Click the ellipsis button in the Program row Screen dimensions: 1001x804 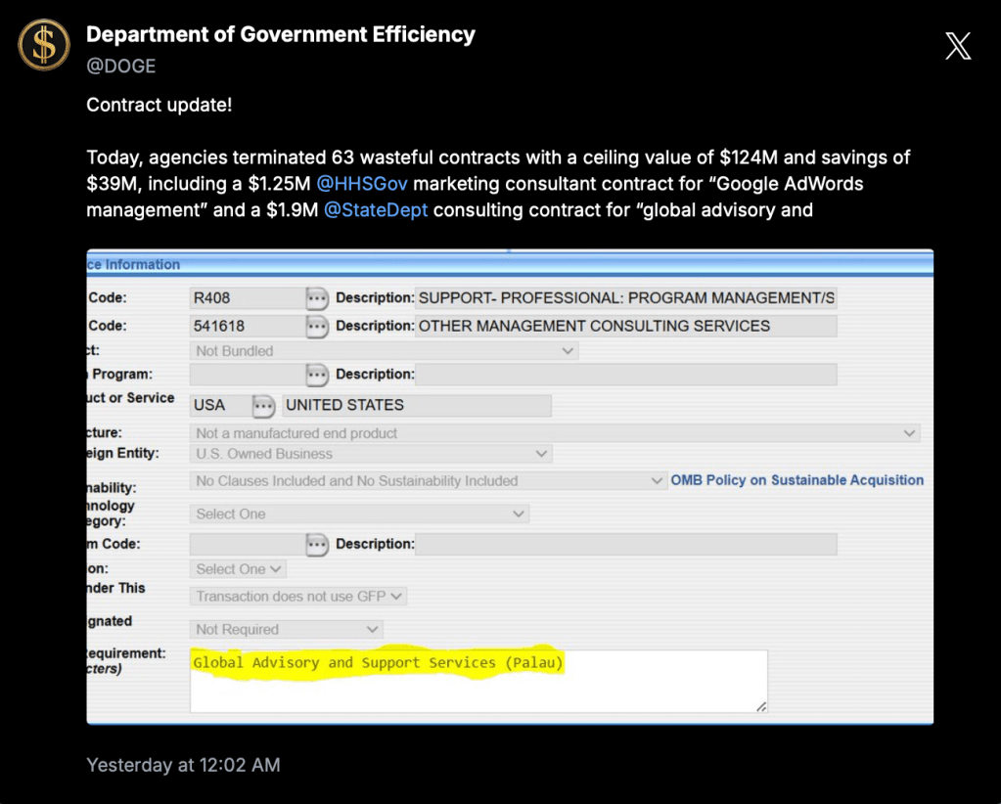[x=316, y=375]
